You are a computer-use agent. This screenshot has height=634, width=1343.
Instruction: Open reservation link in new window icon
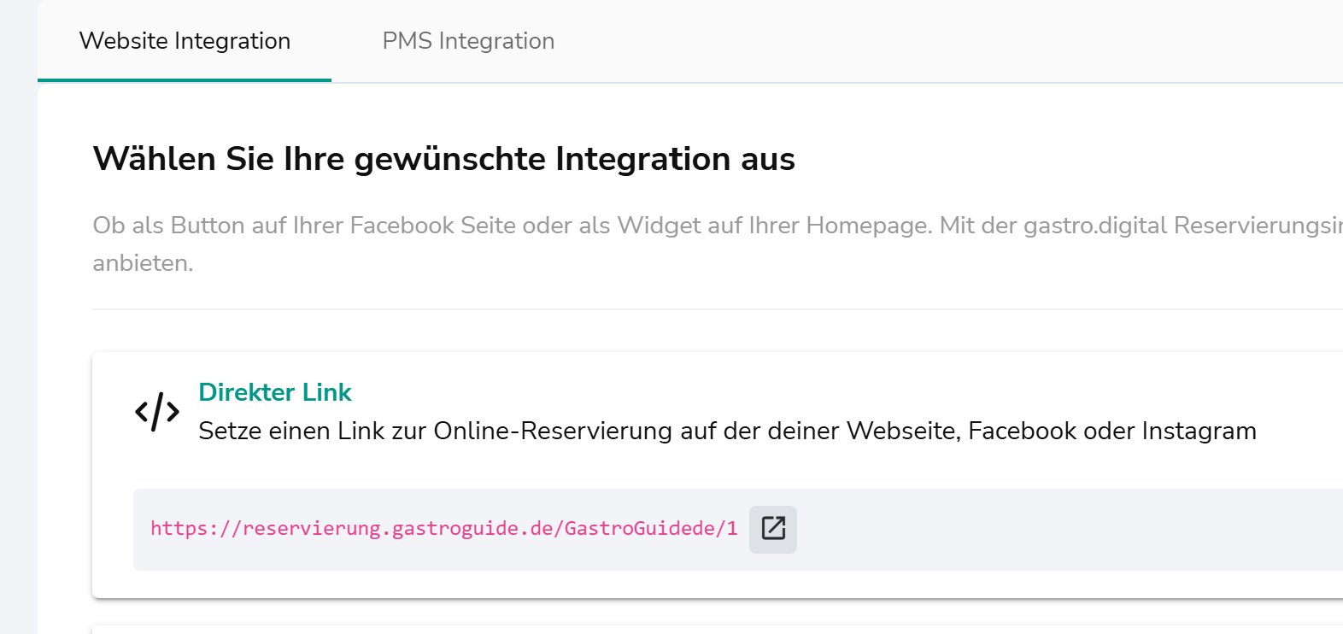[773, 529]
